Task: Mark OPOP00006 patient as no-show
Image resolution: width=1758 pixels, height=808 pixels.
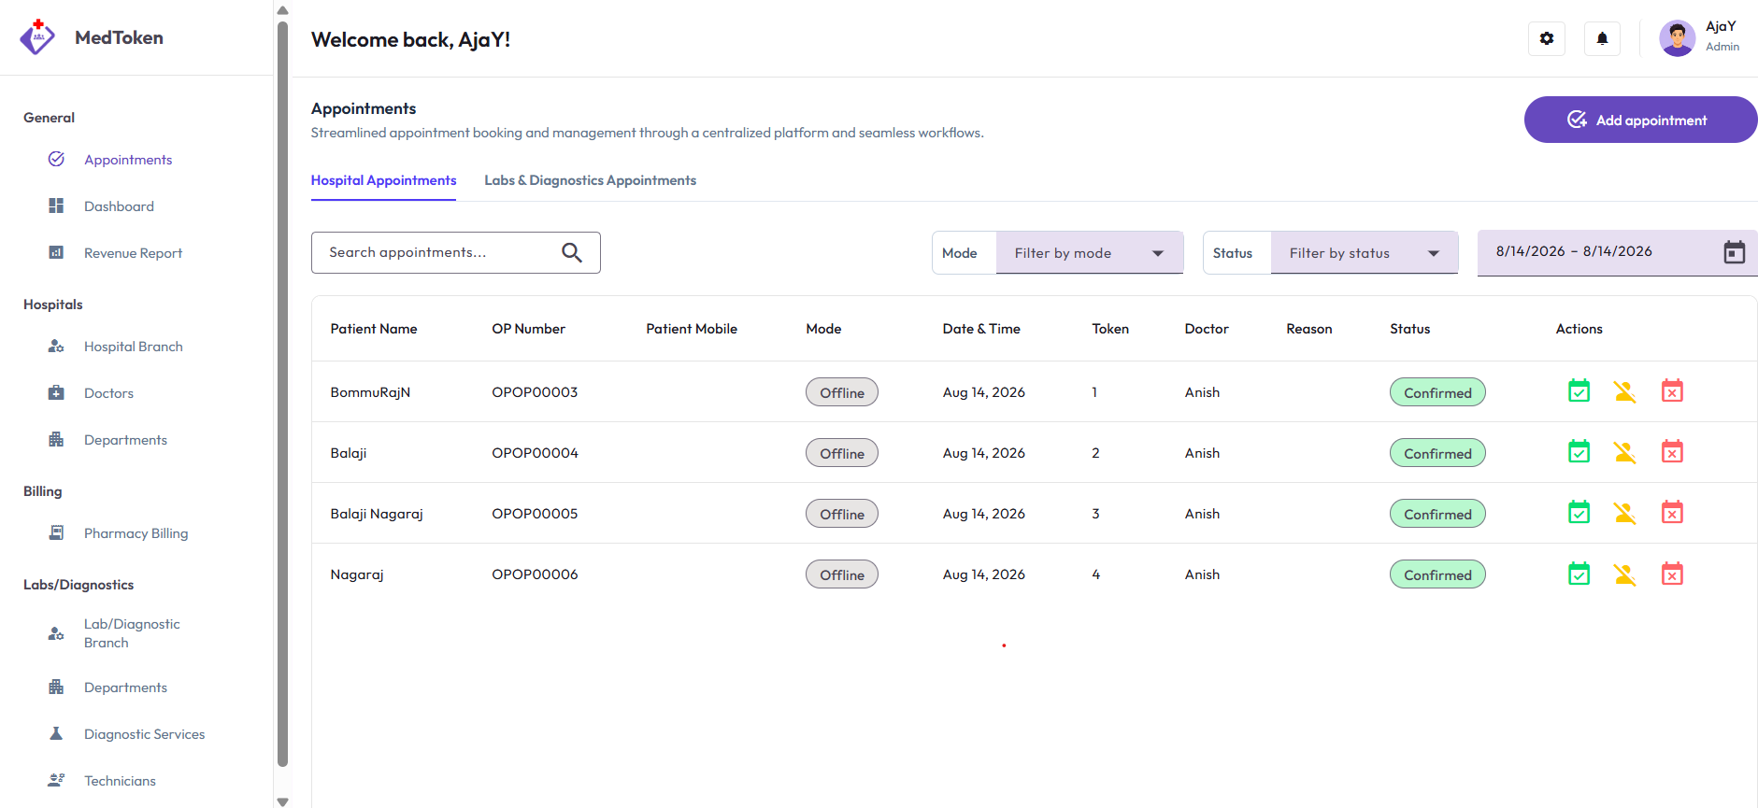Action: (x=1625, y=574)
